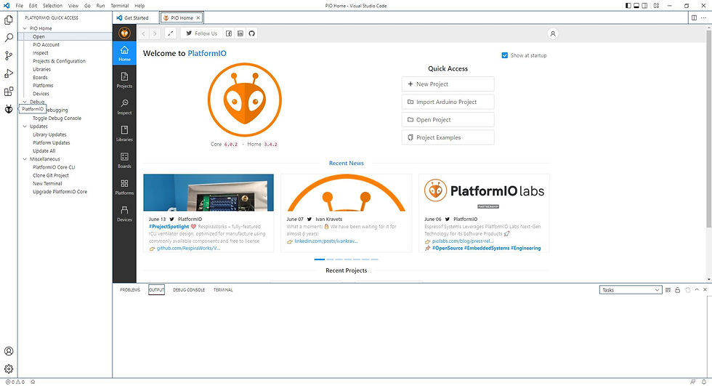This screenshot has height=386, width=712.
Task: Select last news carousel indicator
Action: click(x=375, y=260)
